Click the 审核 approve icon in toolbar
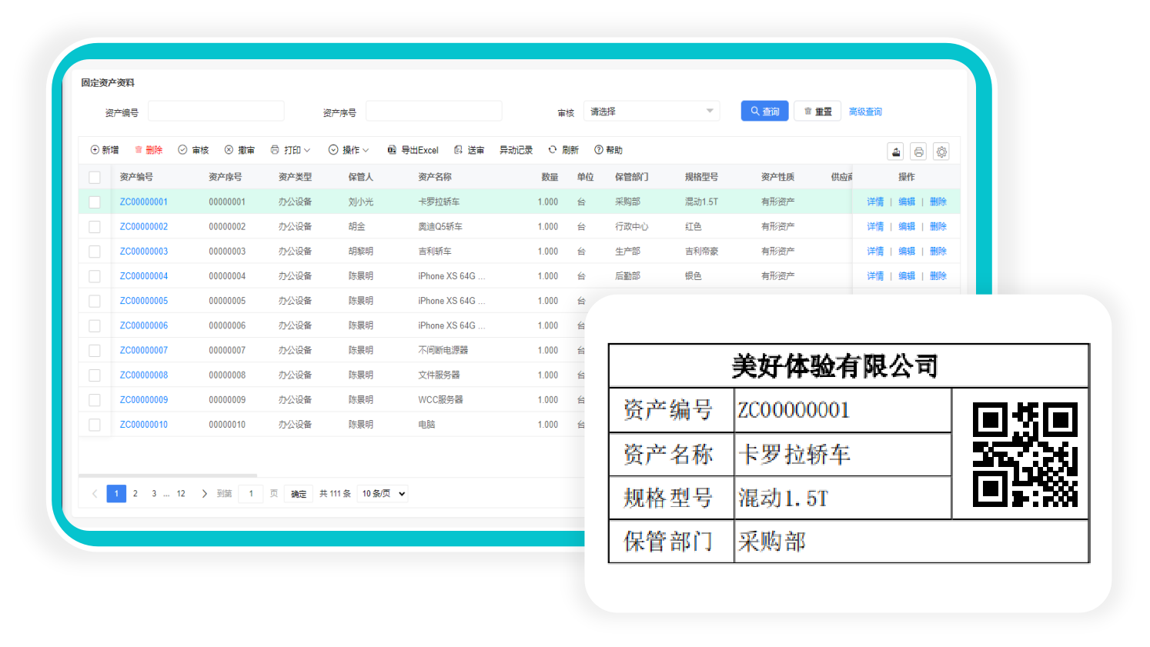The image size is (1150, 647). pyautogui.click(x=183, y=150)
